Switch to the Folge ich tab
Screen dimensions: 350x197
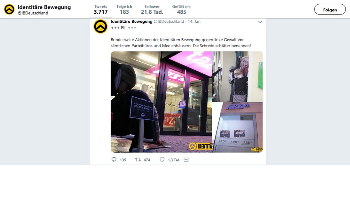[x=124, y=9]
